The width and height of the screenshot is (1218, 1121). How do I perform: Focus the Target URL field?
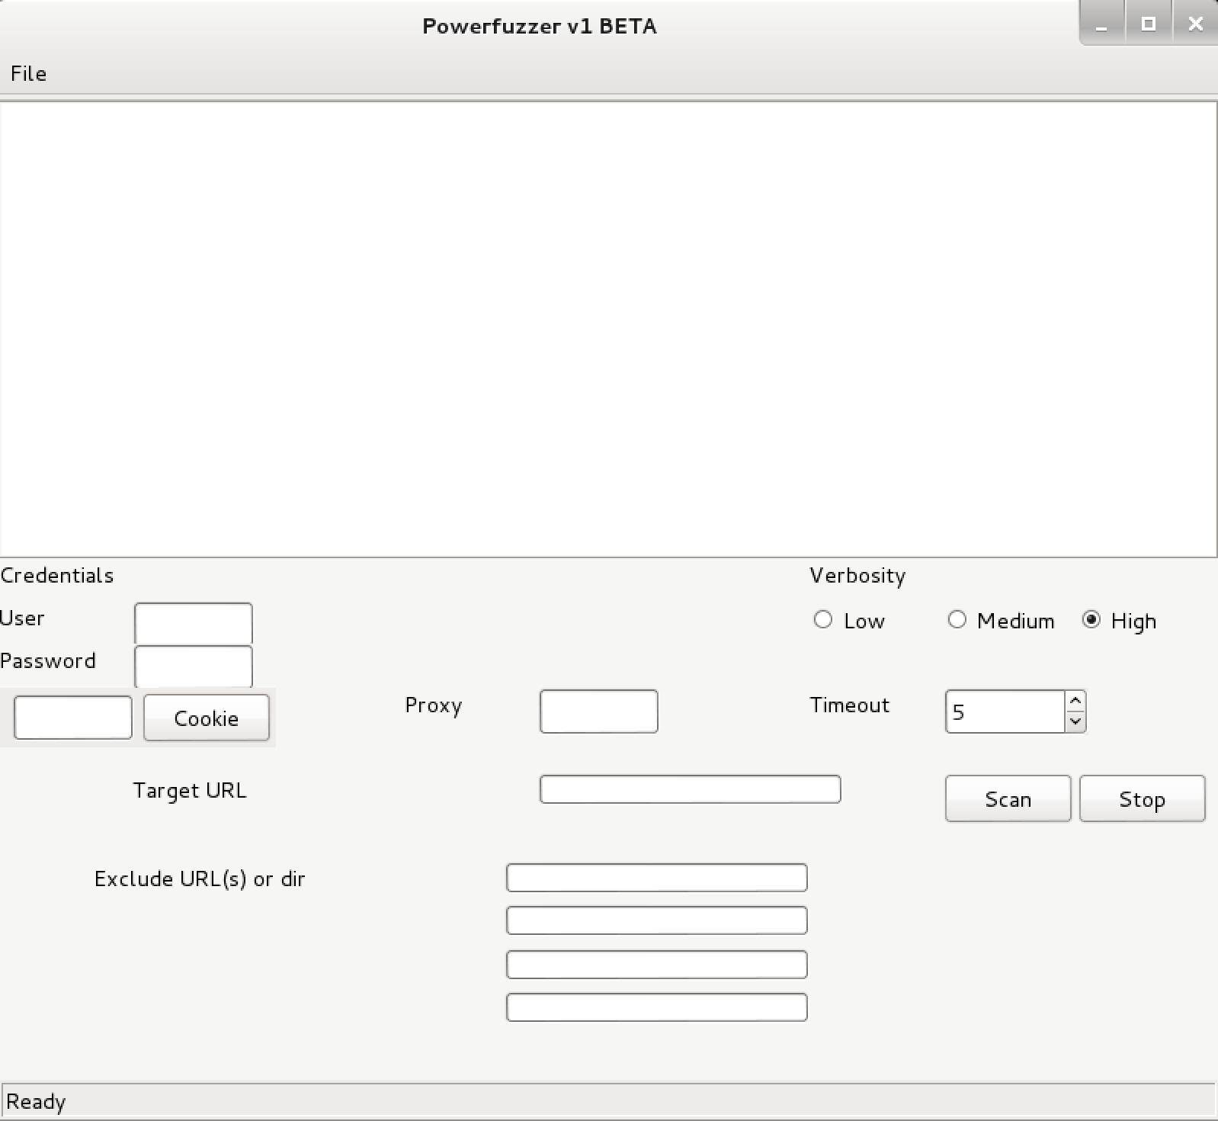click(x=691, y=789)
